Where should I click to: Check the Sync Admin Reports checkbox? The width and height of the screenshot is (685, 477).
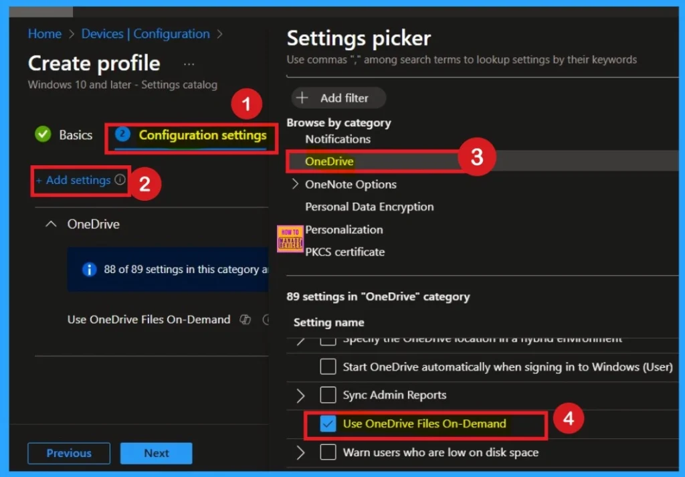coord(328,395)
